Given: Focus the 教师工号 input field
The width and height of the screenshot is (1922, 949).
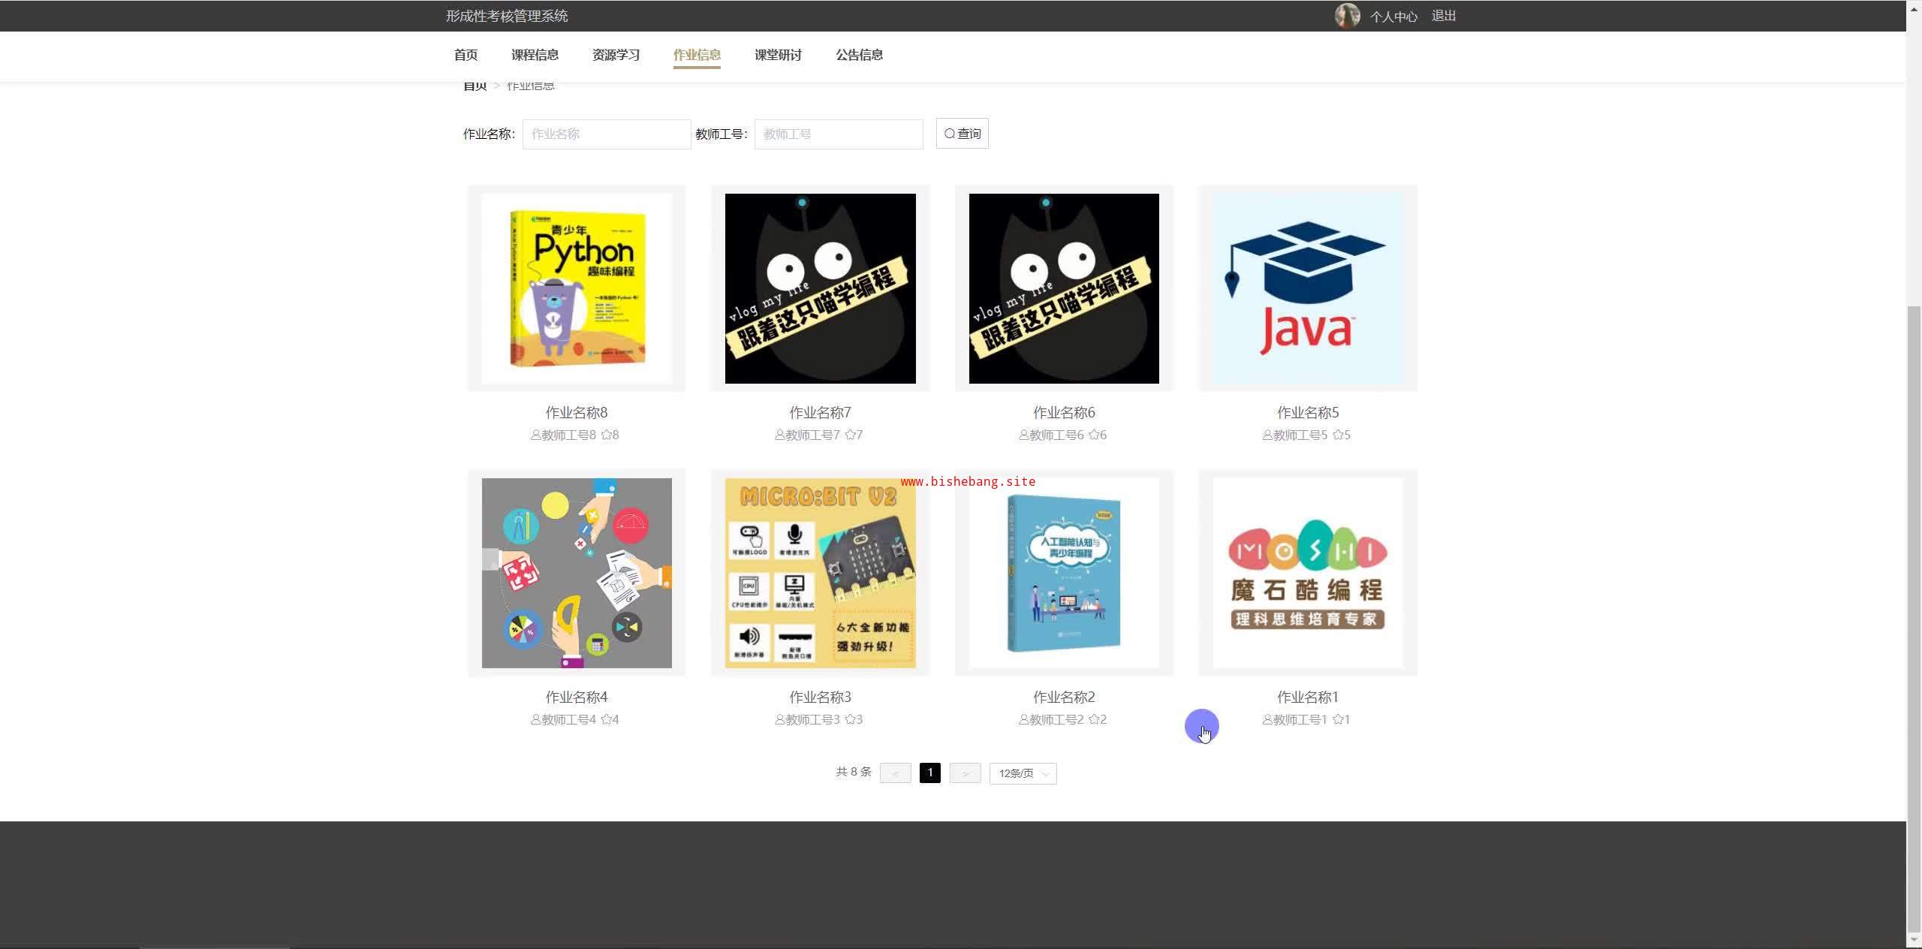Looking at the screenshot, I should [x=838, y=134].
